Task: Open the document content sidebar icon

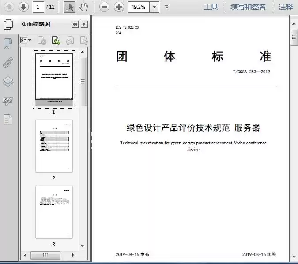Action: pos(8,119)
